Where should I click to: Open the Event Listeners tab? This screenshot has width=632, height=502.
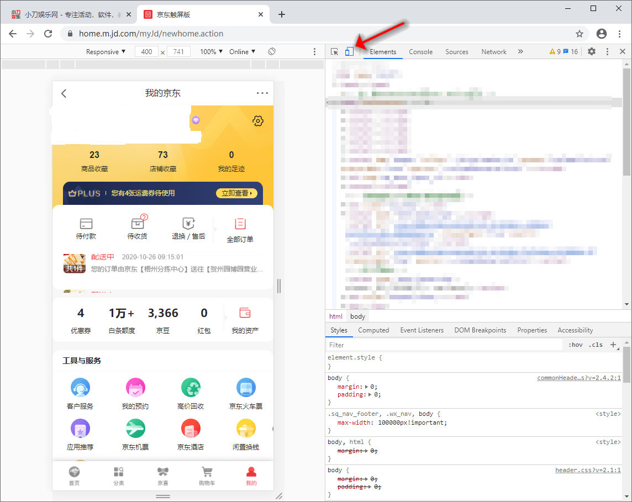click(422, 330)
